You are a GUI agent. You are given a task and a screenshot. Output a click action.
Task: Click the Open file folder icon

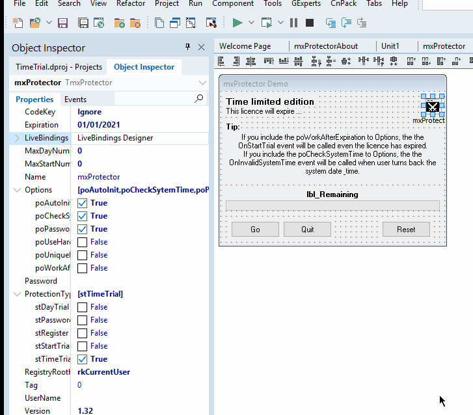35,23
